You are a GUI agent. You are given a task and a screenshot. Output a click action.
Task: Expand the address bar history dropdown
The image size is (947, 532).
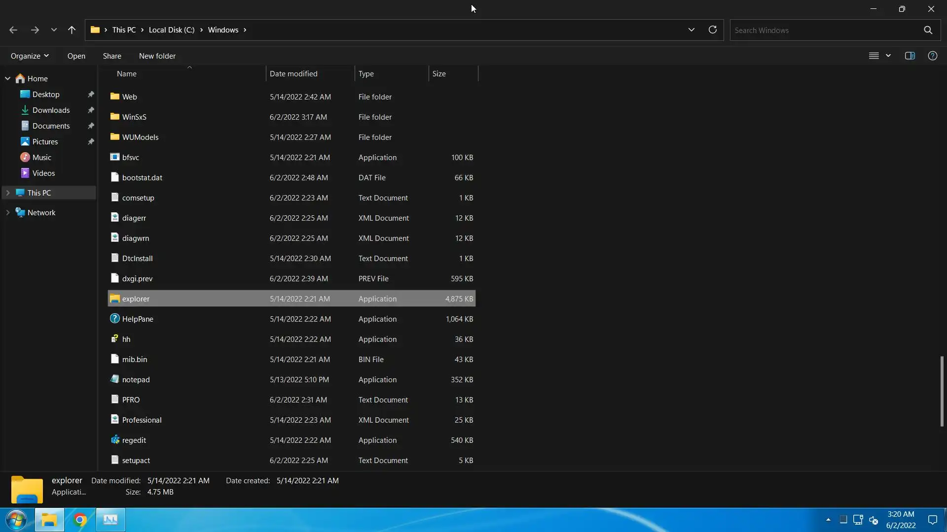click(691, 30)
